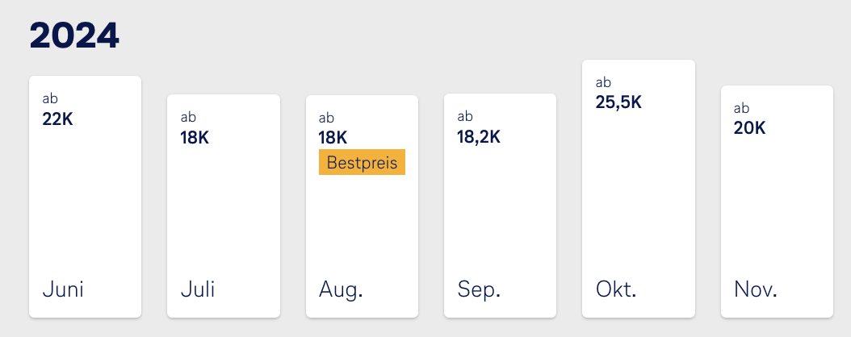Click the 18K price in Juli
This screenshot has width=851, height=337.
(195, 137)
